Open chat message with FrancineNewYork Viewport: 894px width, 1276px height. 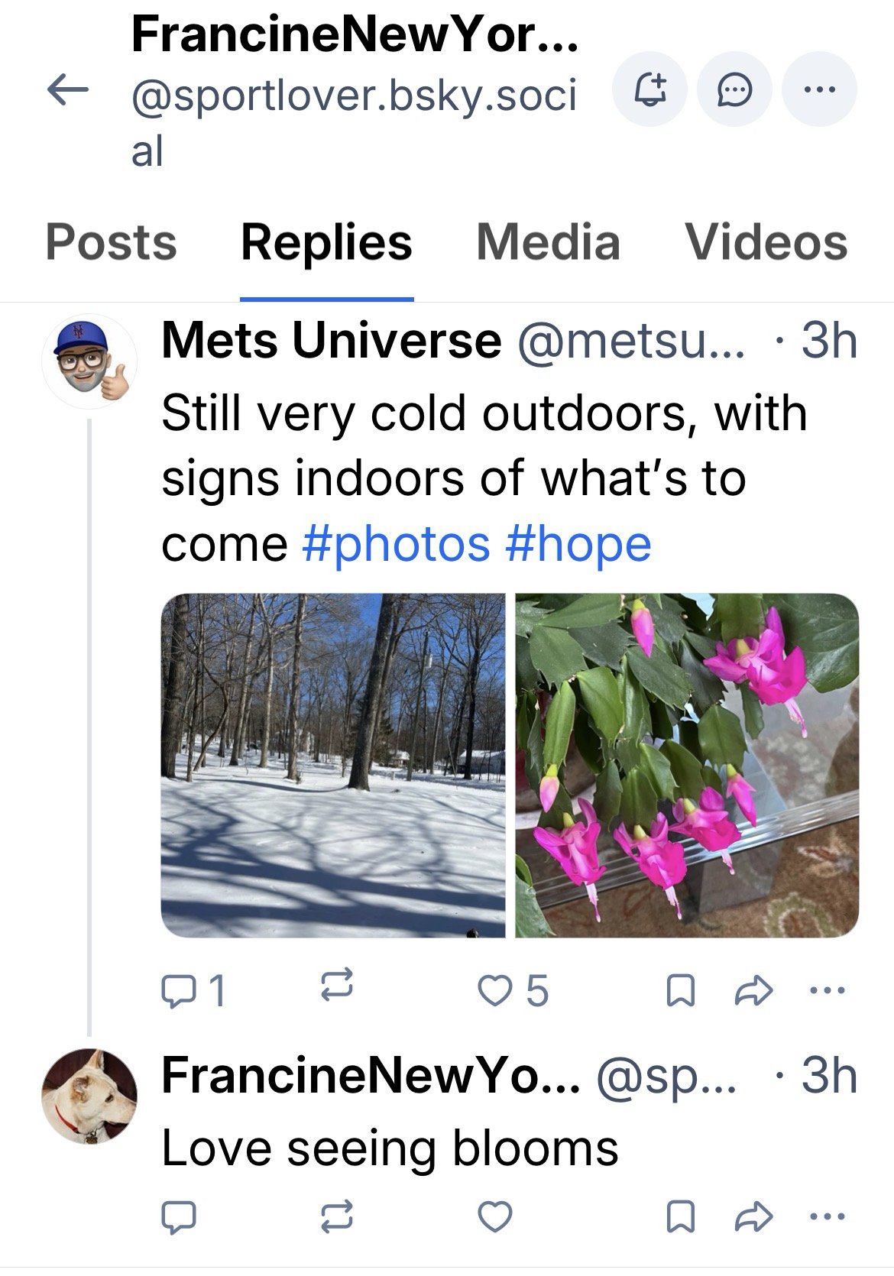734,89
